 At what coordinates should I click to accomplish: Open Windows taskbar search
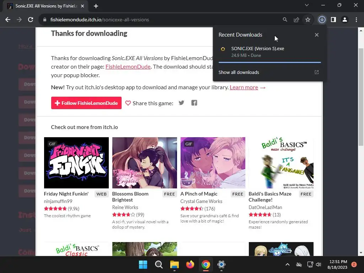[159, 264]
